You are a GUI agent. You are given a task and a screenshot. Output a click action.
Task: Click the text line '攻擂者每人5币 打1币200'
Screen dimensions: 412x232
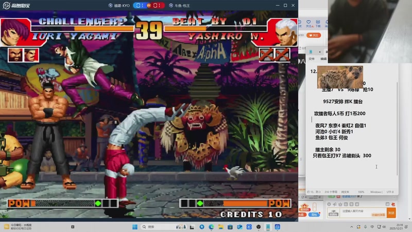339,113
